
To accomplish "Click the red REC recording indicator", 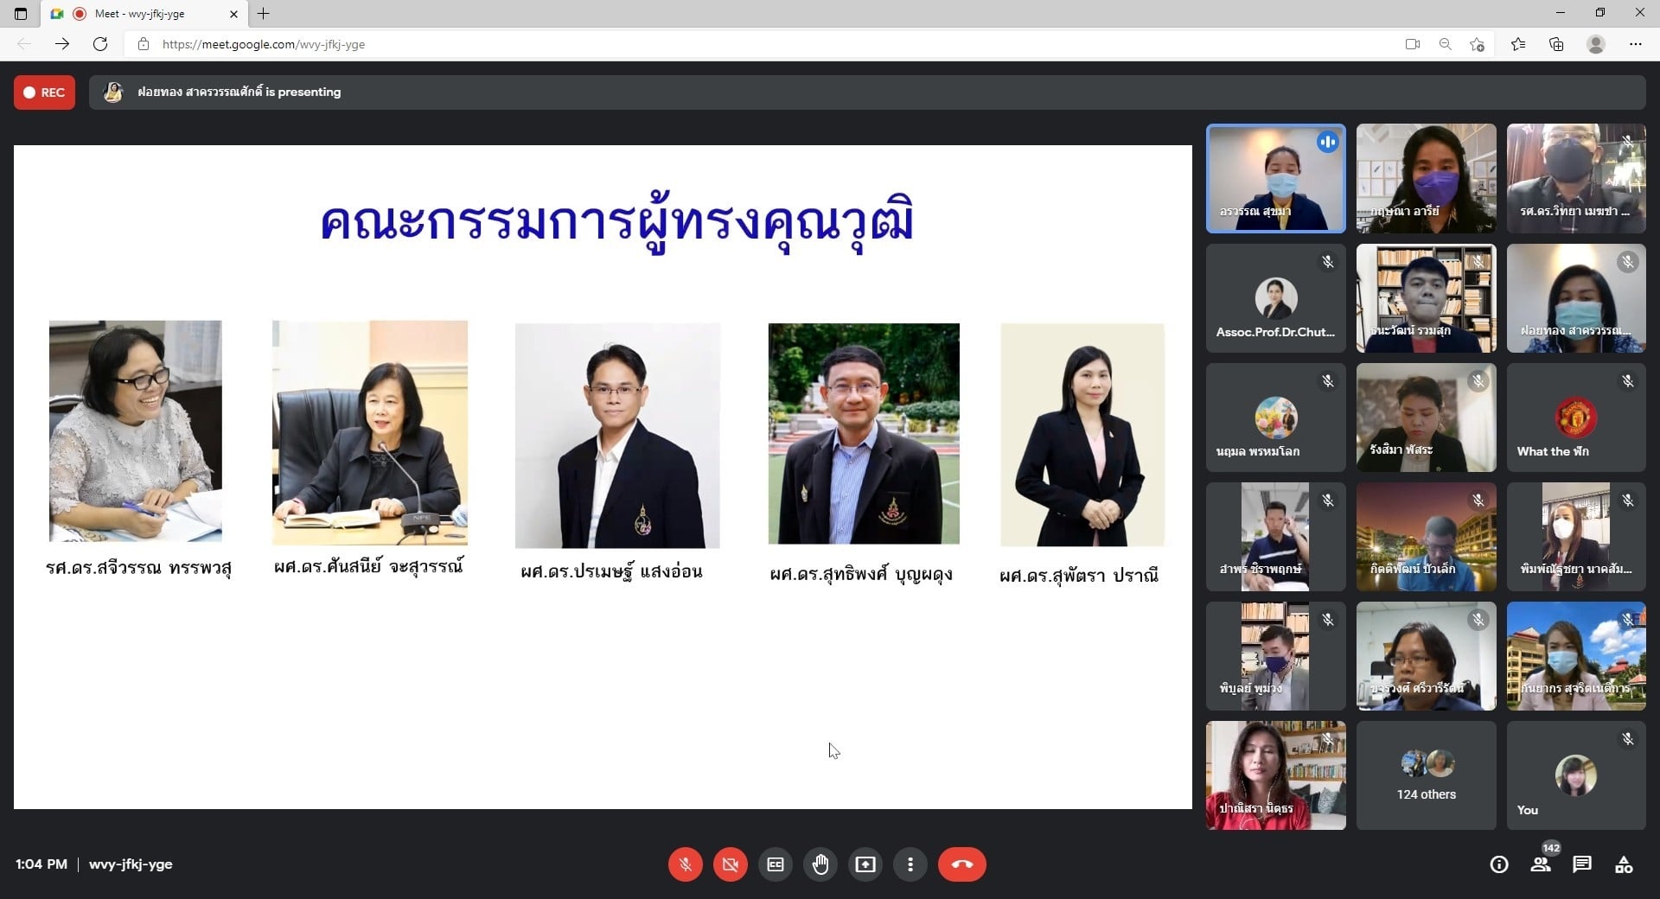I will tap(44, 92).
